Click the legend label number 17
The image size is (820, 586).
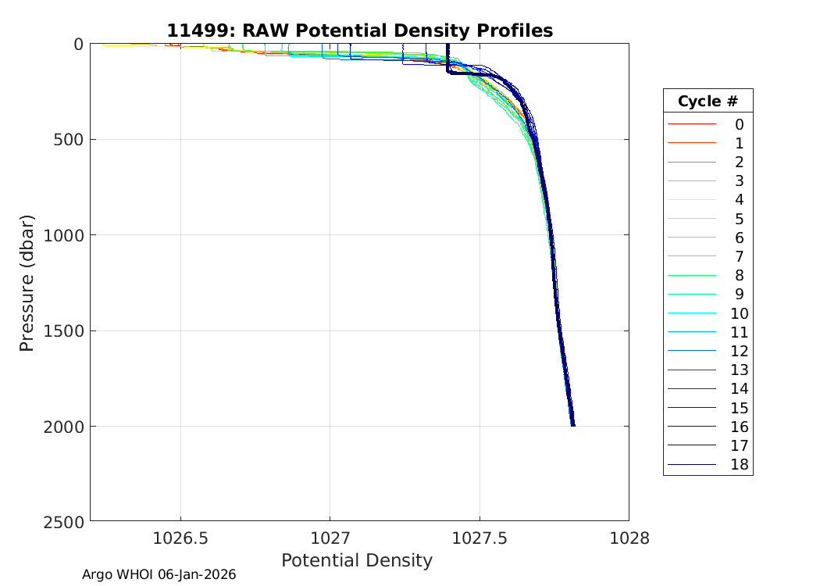click(x=739, y=445)
